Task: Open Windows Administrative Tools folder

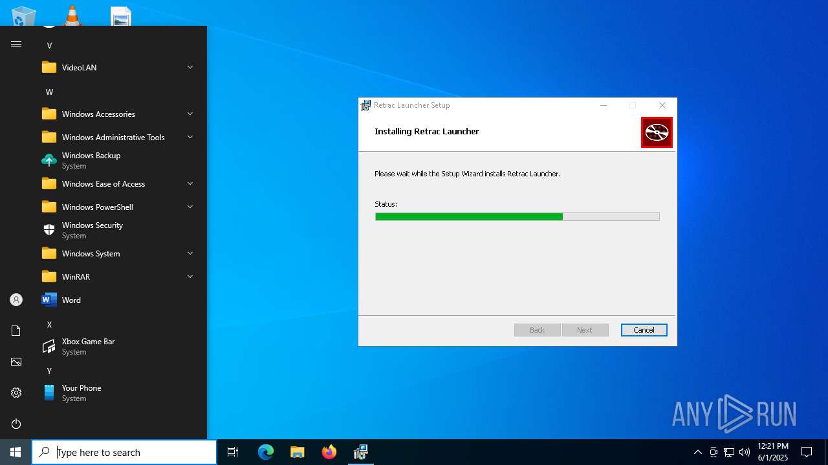Action: click(118, 137)
